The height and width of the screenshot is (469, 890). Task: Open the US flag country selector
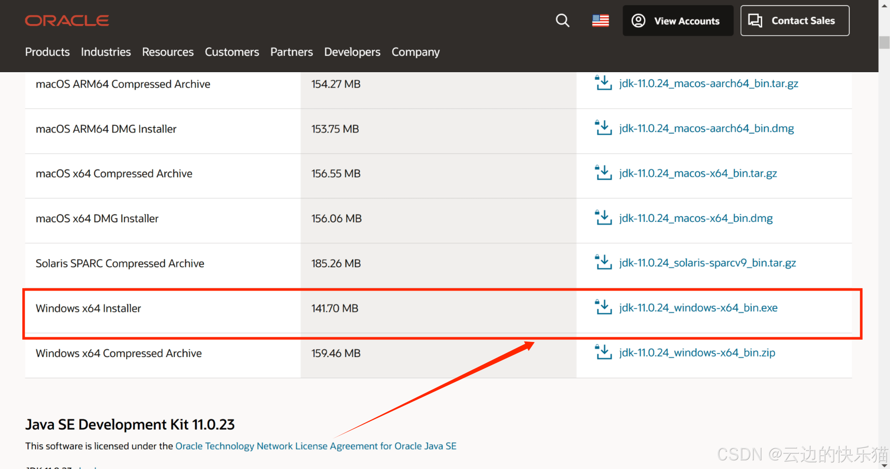pos(600,21)
